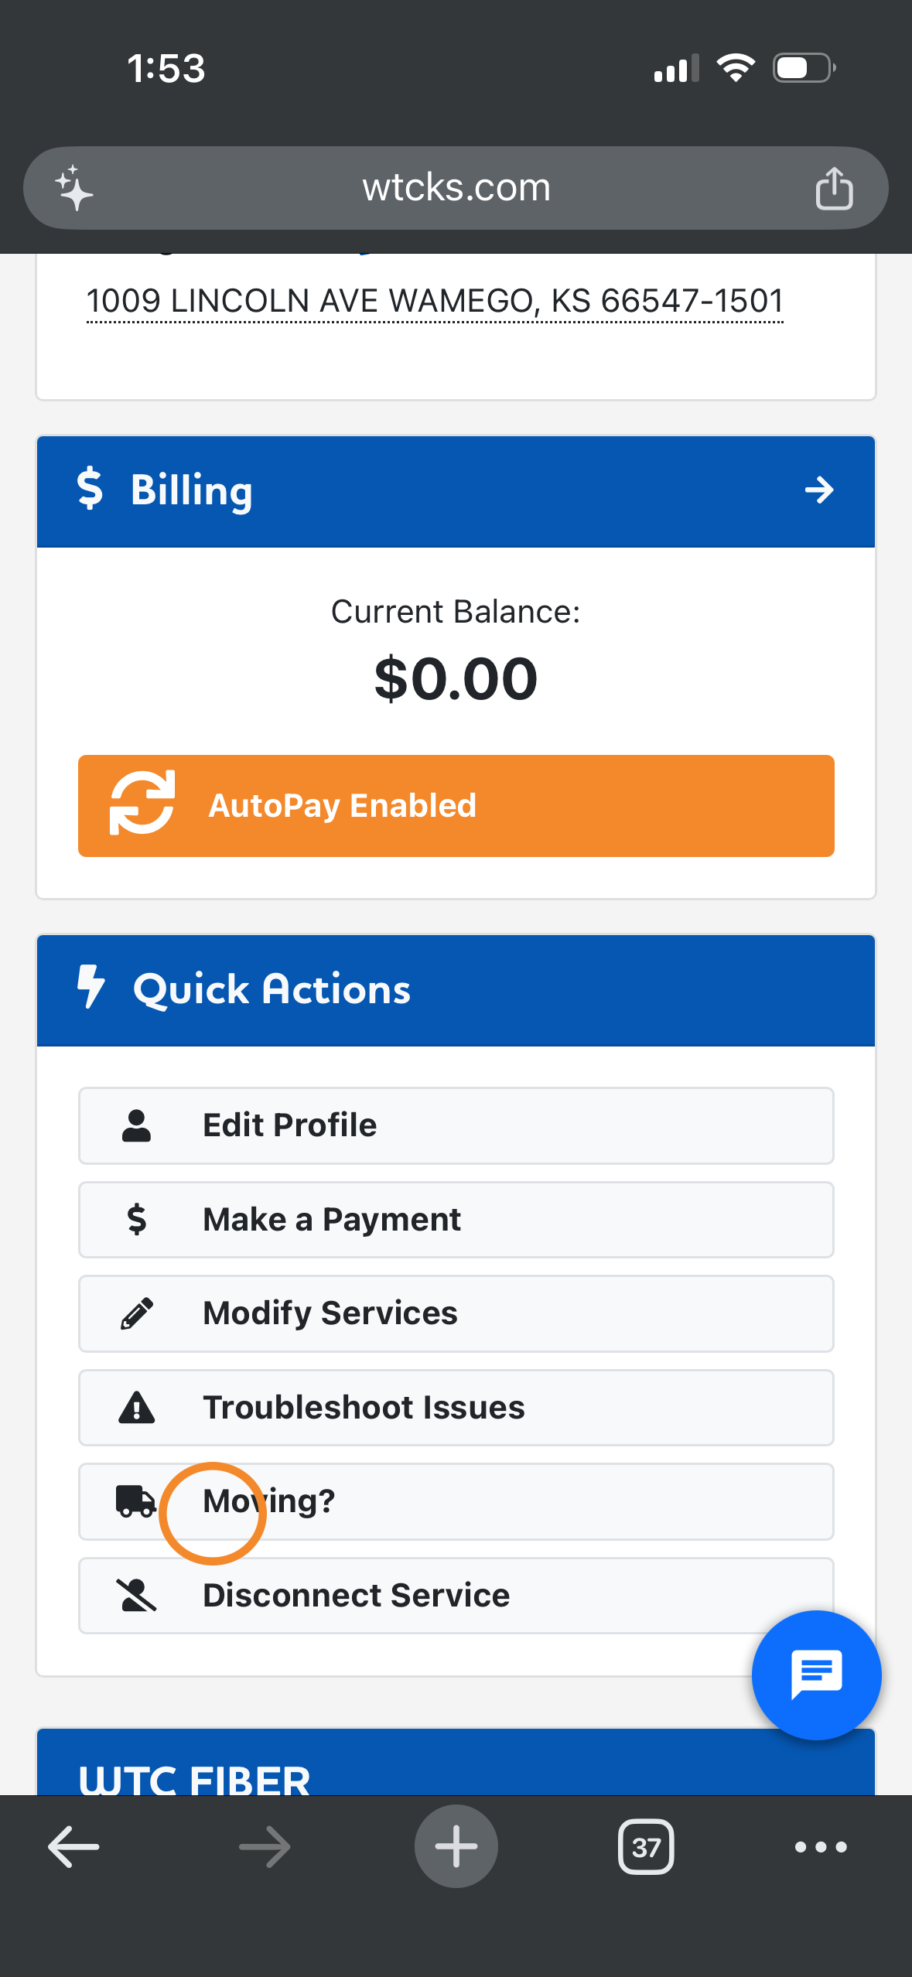Open a new tab with plus icon
The image size is (912, 1977).
[456, 1847]
